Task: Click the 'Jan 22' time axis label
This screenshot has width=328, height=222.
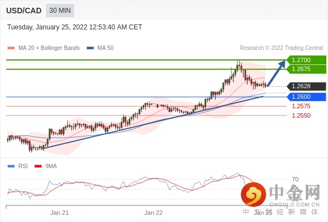Action: pos(153,213)
